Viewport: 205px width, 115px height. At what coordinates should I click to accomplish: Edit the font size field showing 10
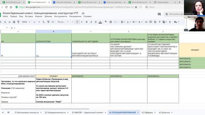point(77,22)
